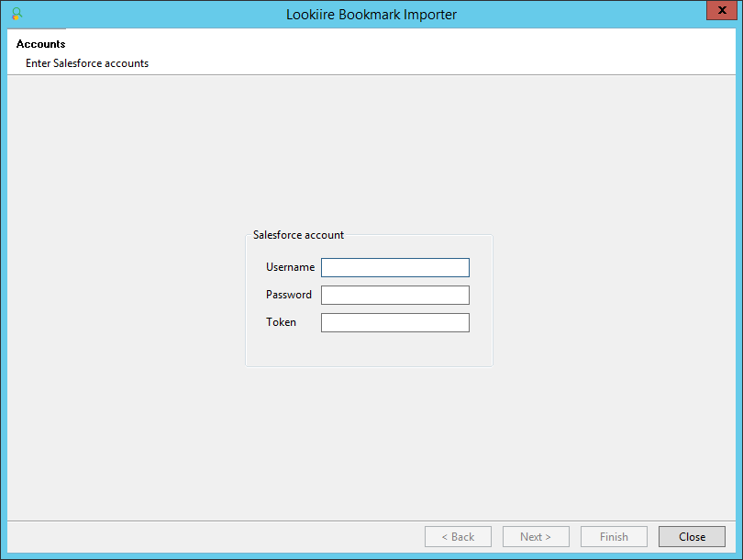Click the Token label

tap(281, 322)
